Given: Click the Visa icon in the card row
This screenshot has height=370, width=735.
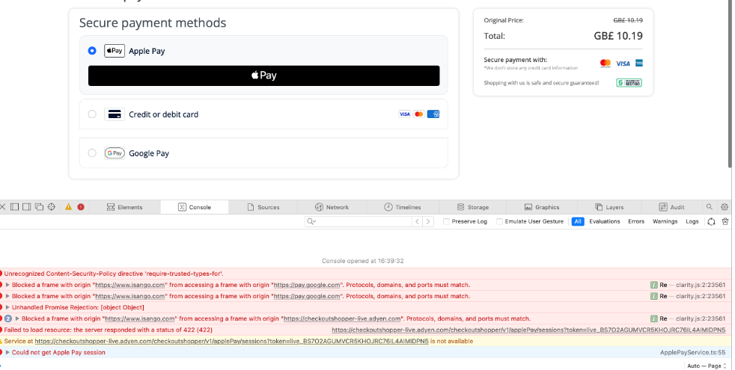Looking at the screenshot, I should [404, 114].
